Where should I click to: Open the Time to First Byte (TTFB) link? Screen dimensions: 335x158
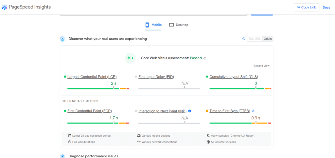[x=230, y=111]
